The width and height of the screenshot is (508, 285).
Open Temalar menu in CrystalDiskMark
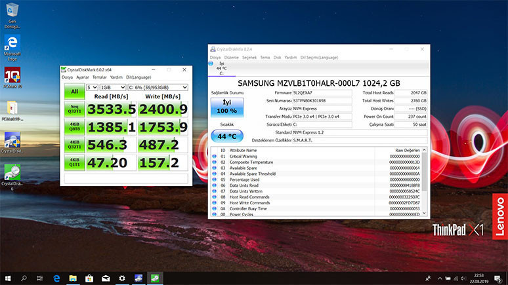pyautogui.click(x=100, y=77)
